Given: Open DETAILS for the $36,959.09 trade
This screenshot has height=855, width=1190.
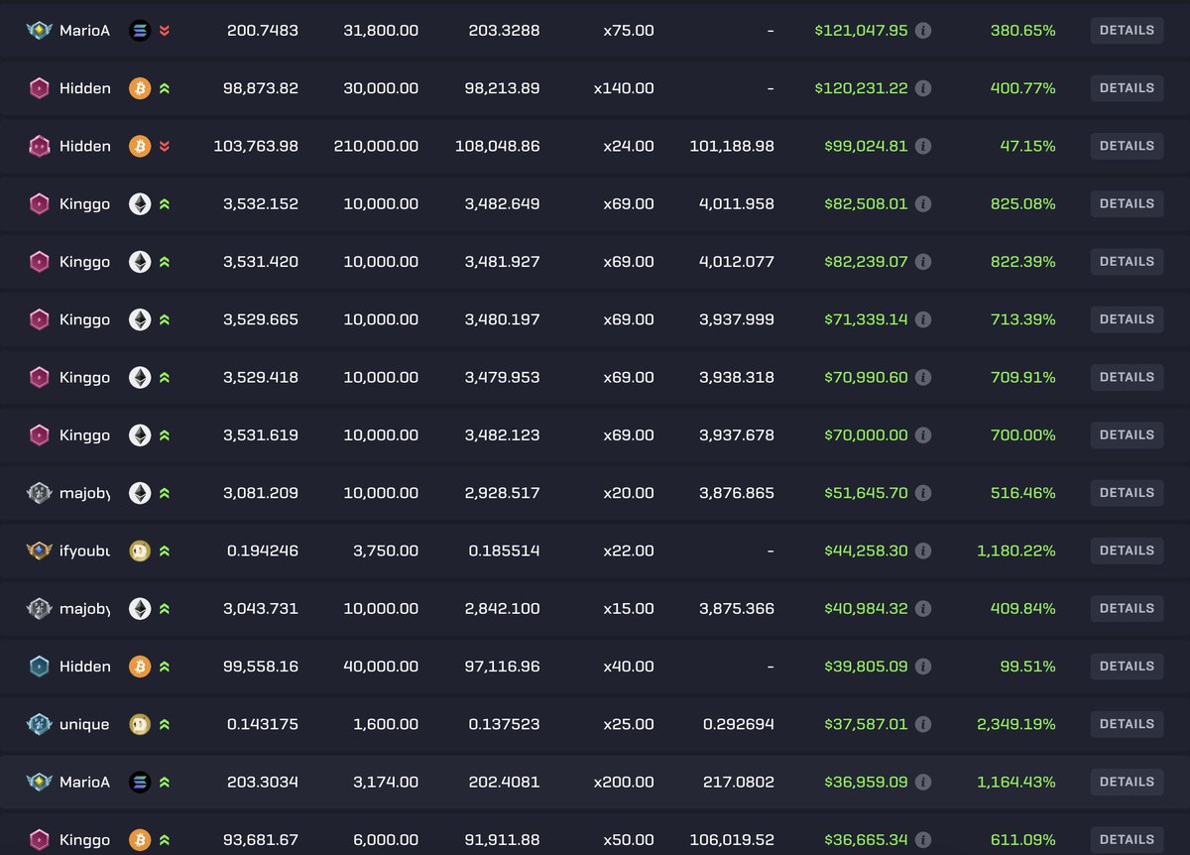Looking at the screenshot, I should 1127,782.
